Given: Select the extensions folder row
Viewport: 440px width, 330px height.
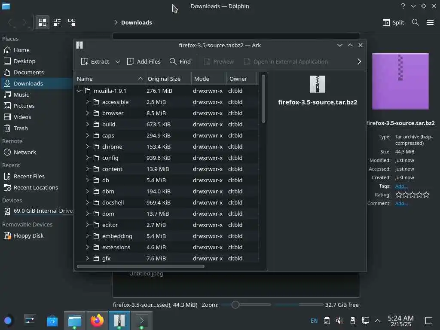Looking at the screenshot, I should [167, 247].
